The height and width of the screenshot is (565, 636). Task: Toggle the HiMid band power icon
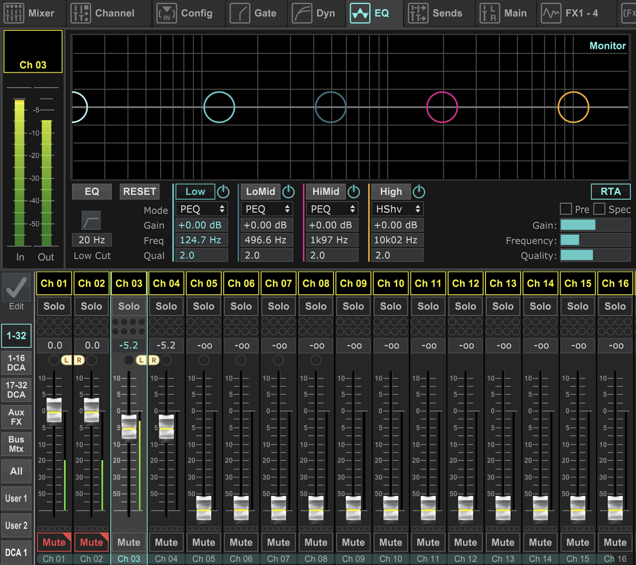(x=354, y=192)
